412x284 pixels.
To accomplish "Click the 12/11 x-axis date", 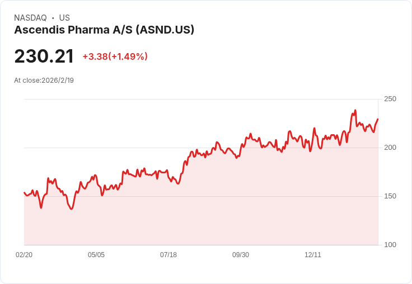I will [x=313, y=255].
